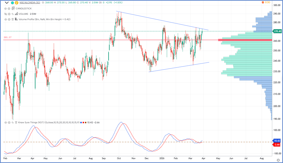The width and height of the screenshot is (283, 163).
Task: Click the +2.95 (+1.10%) change value
Action: pyautogui.click(x=114, y=2)
